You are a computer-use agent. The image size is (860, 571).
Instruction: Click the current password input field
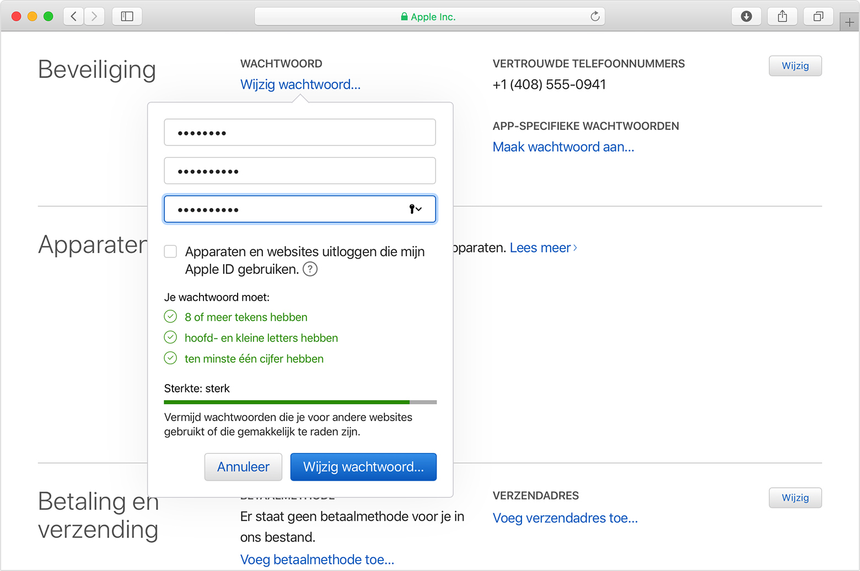300,133
